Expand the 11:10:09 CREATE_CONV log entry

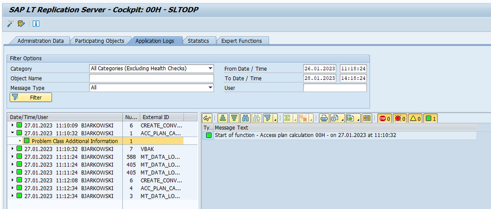[x=12, y=125]
